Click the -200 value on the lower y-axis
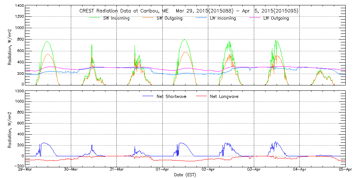Viewport: 356px width, 178px height. (x=19, y=166)
